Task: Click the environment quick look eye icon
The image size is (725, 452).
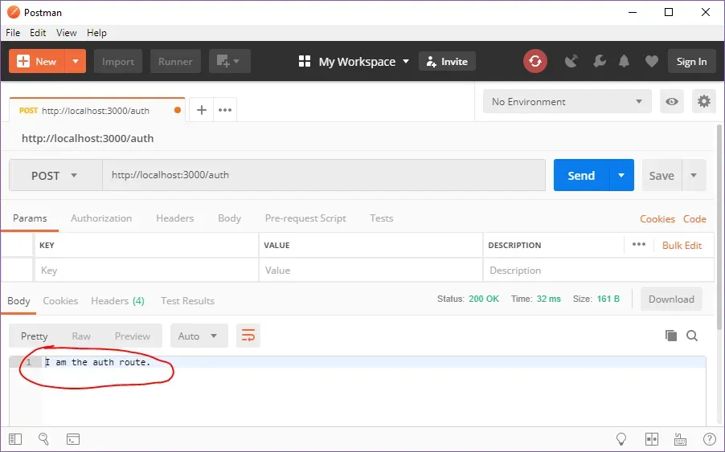Action: tap(672, 102)
